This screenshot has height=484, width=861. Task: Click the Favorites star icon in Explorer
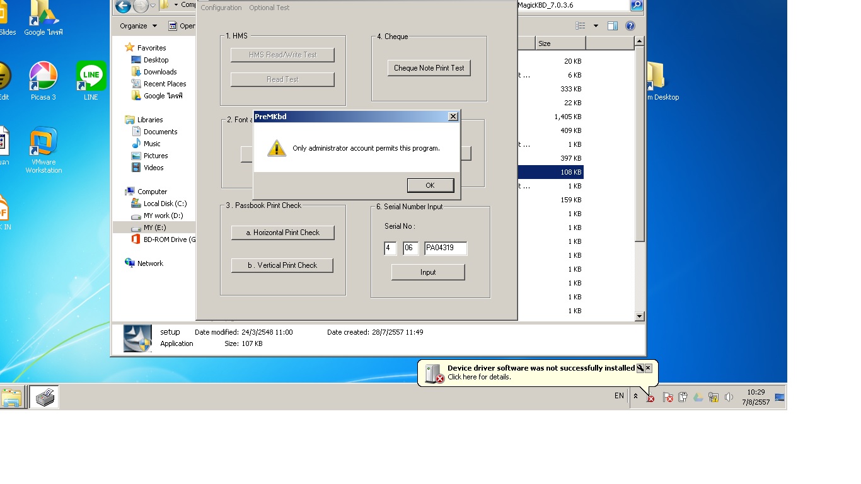tap(129, 47)
